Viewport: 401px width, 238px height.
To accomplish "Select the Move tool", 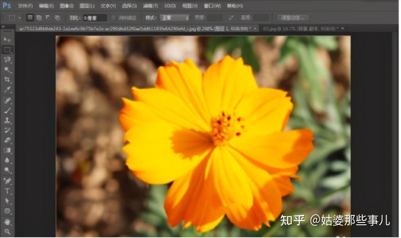I will coord(7,39).
